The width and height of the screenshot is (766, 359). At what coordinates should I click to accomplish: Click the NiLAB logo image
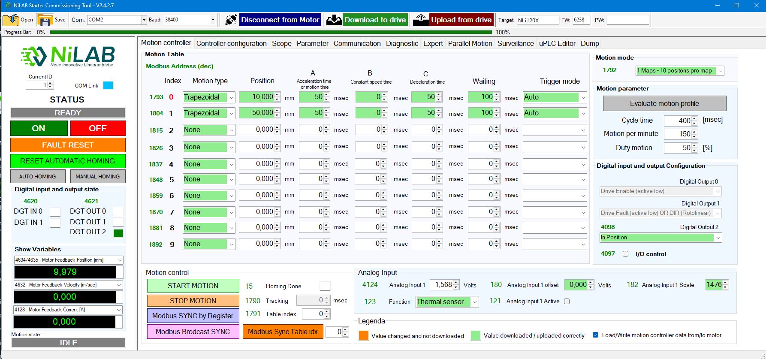(x=68, y=56)
